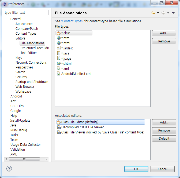Select General in preferences tree

click(16, 19)
